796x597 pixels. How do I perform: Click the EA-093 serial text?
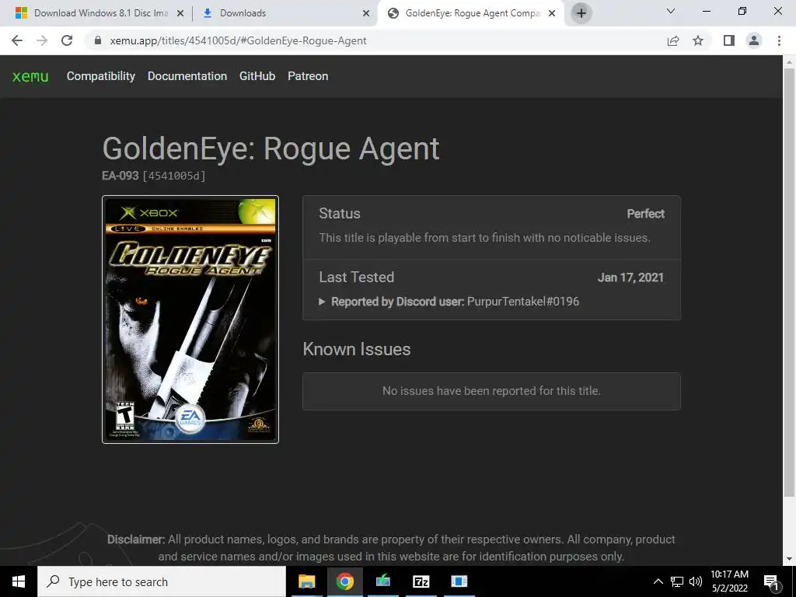pos(120,176)
